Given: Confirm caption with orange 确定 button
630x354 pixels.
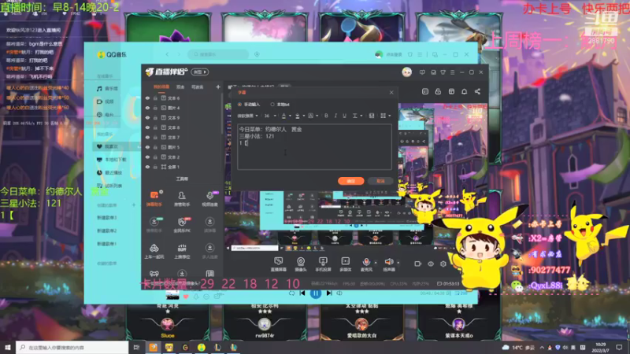Looking at the screenshot, I should click(350, 181).
